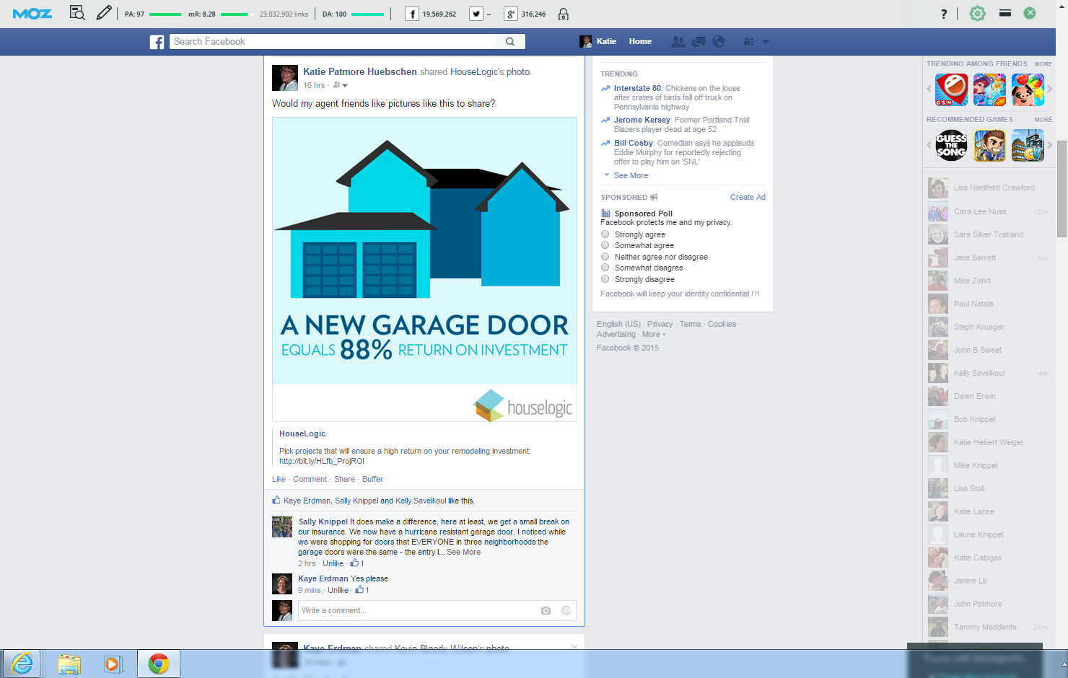
Task: Click the Facebook logo icon
Action: coord(157,42)
